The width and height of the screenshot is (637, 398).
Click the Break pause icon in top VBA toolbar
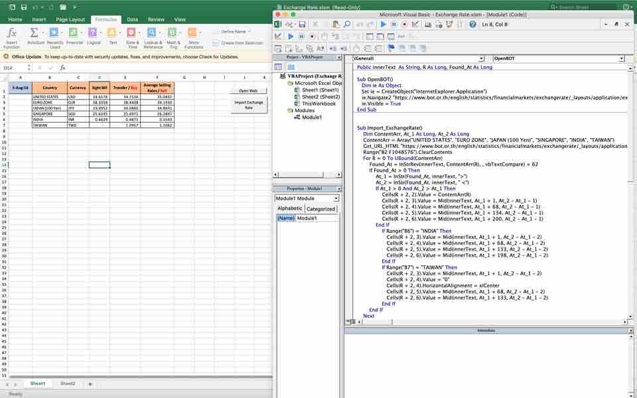[x=393, y=25]
